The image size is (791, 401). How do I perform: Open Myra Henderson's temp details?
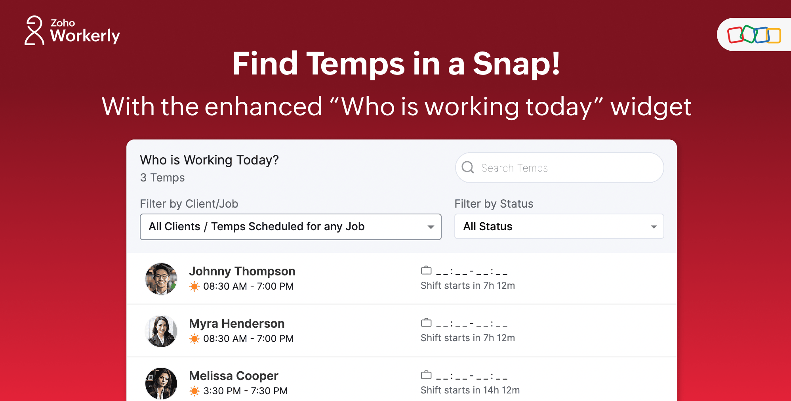tap(236, 323)
